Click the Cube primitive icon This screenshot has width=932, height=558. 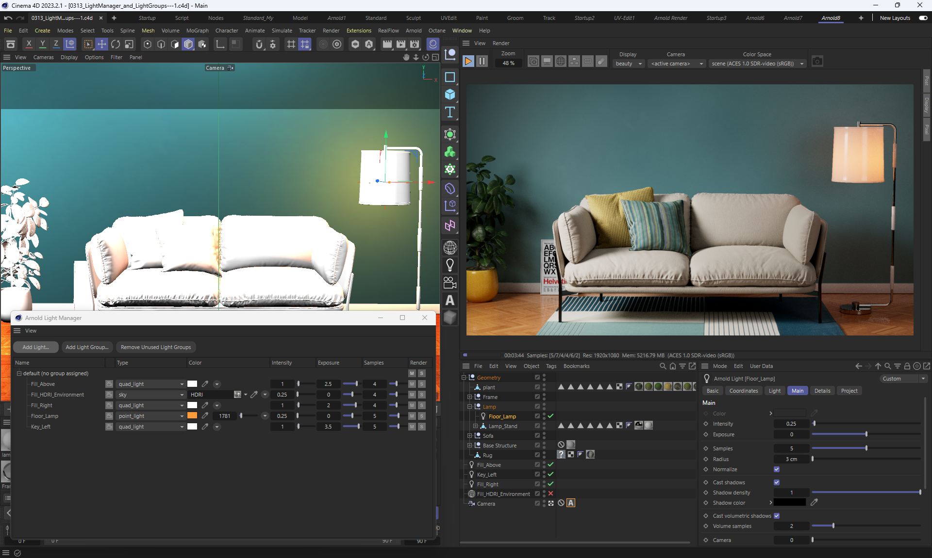[x=450, y=95]
